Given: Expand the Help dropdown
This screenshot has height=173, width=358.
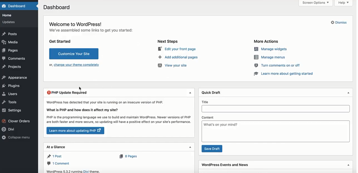Looking at the screenshot, I should click(x=343, y=3).
